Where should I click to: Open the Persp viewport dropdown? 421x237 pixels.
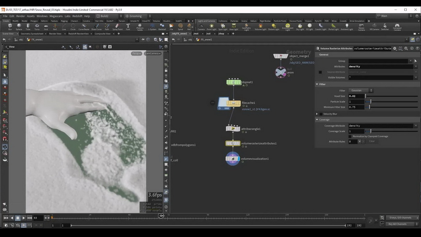(136, 53)
